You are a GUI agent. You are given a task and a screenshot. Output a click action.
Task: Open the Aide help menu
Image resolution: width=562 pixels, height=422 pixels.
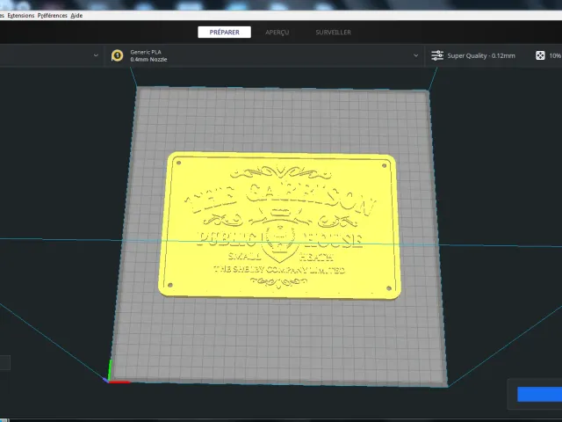pyautogui.click(x=76, y=16)
